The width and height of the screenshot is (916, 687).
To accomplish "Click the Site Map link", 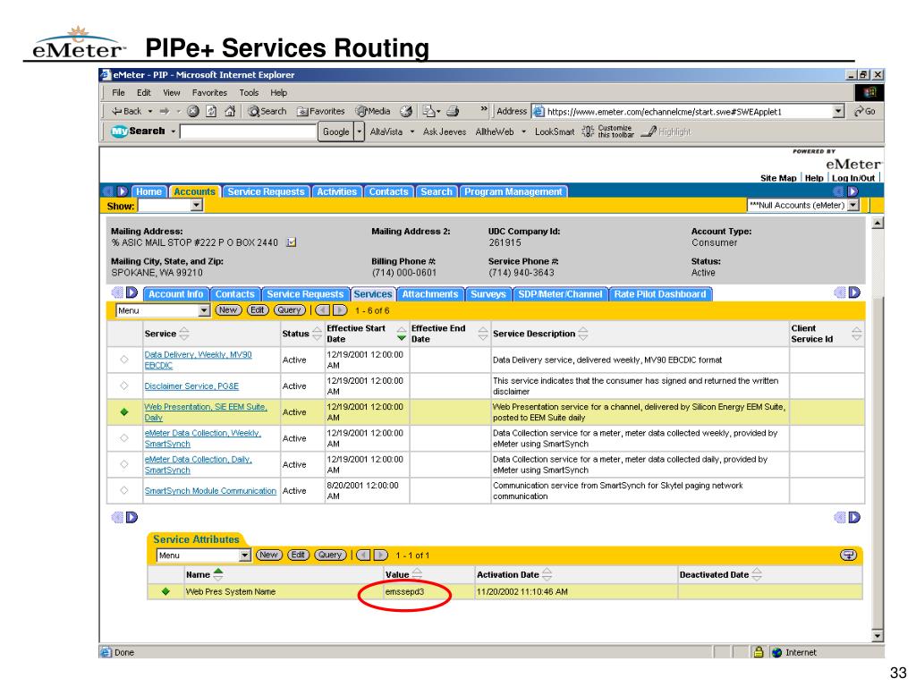I will pyautogui.click(x=778, y=178).
